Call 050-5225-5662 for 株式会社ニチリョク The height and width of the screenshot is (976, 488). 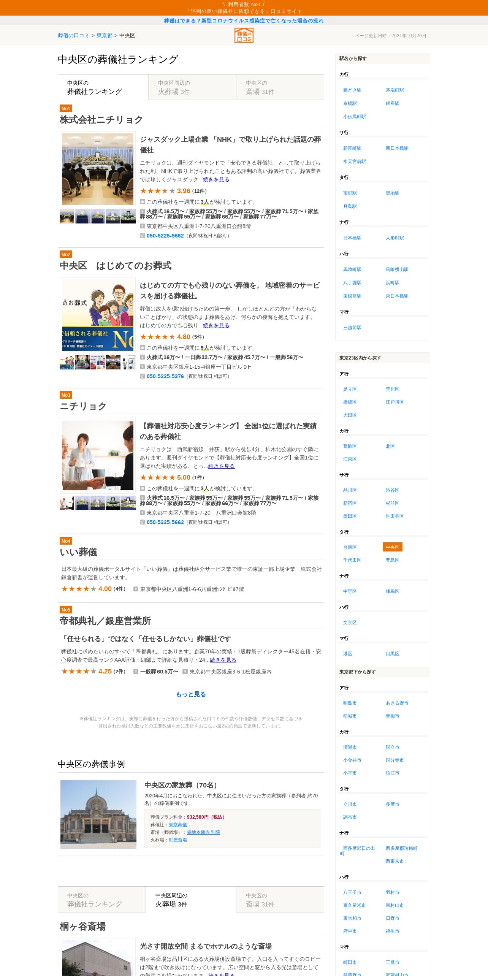(x=165, y=236)
